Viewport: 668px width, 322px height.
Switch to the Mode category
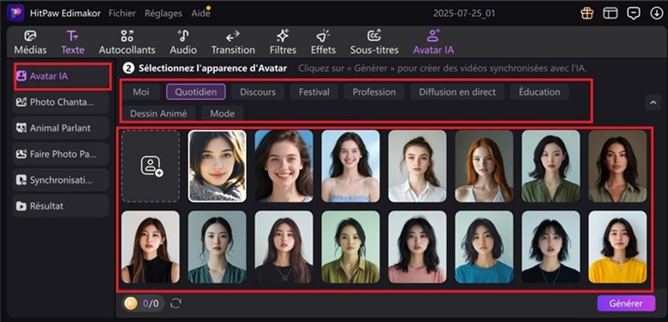(223, 114)
